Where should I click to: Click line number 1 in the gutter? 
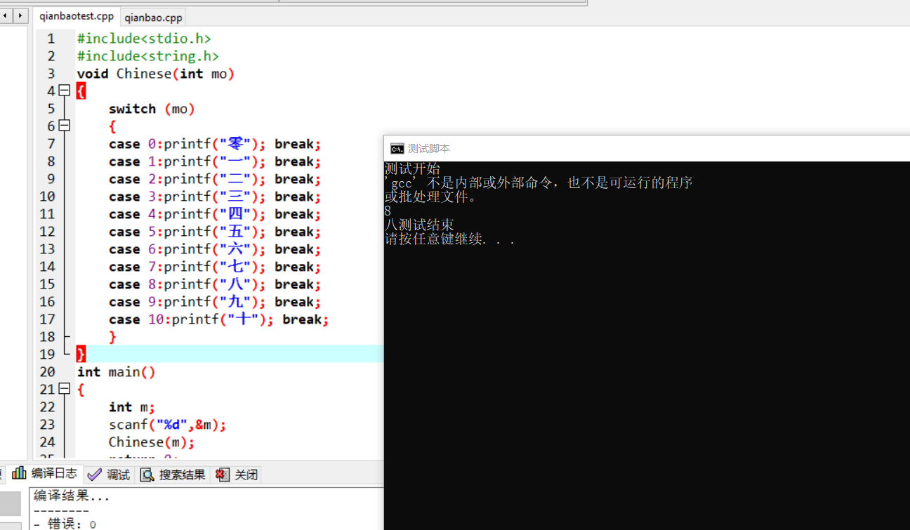[51, 39]
